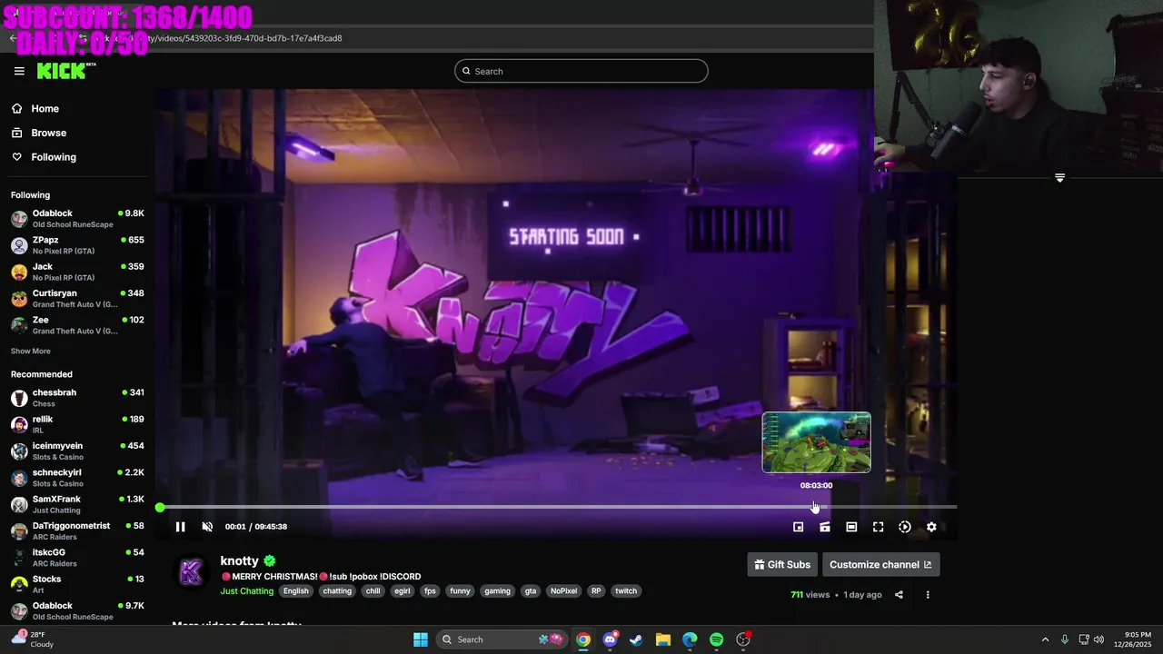Select the gta tag

531,591
